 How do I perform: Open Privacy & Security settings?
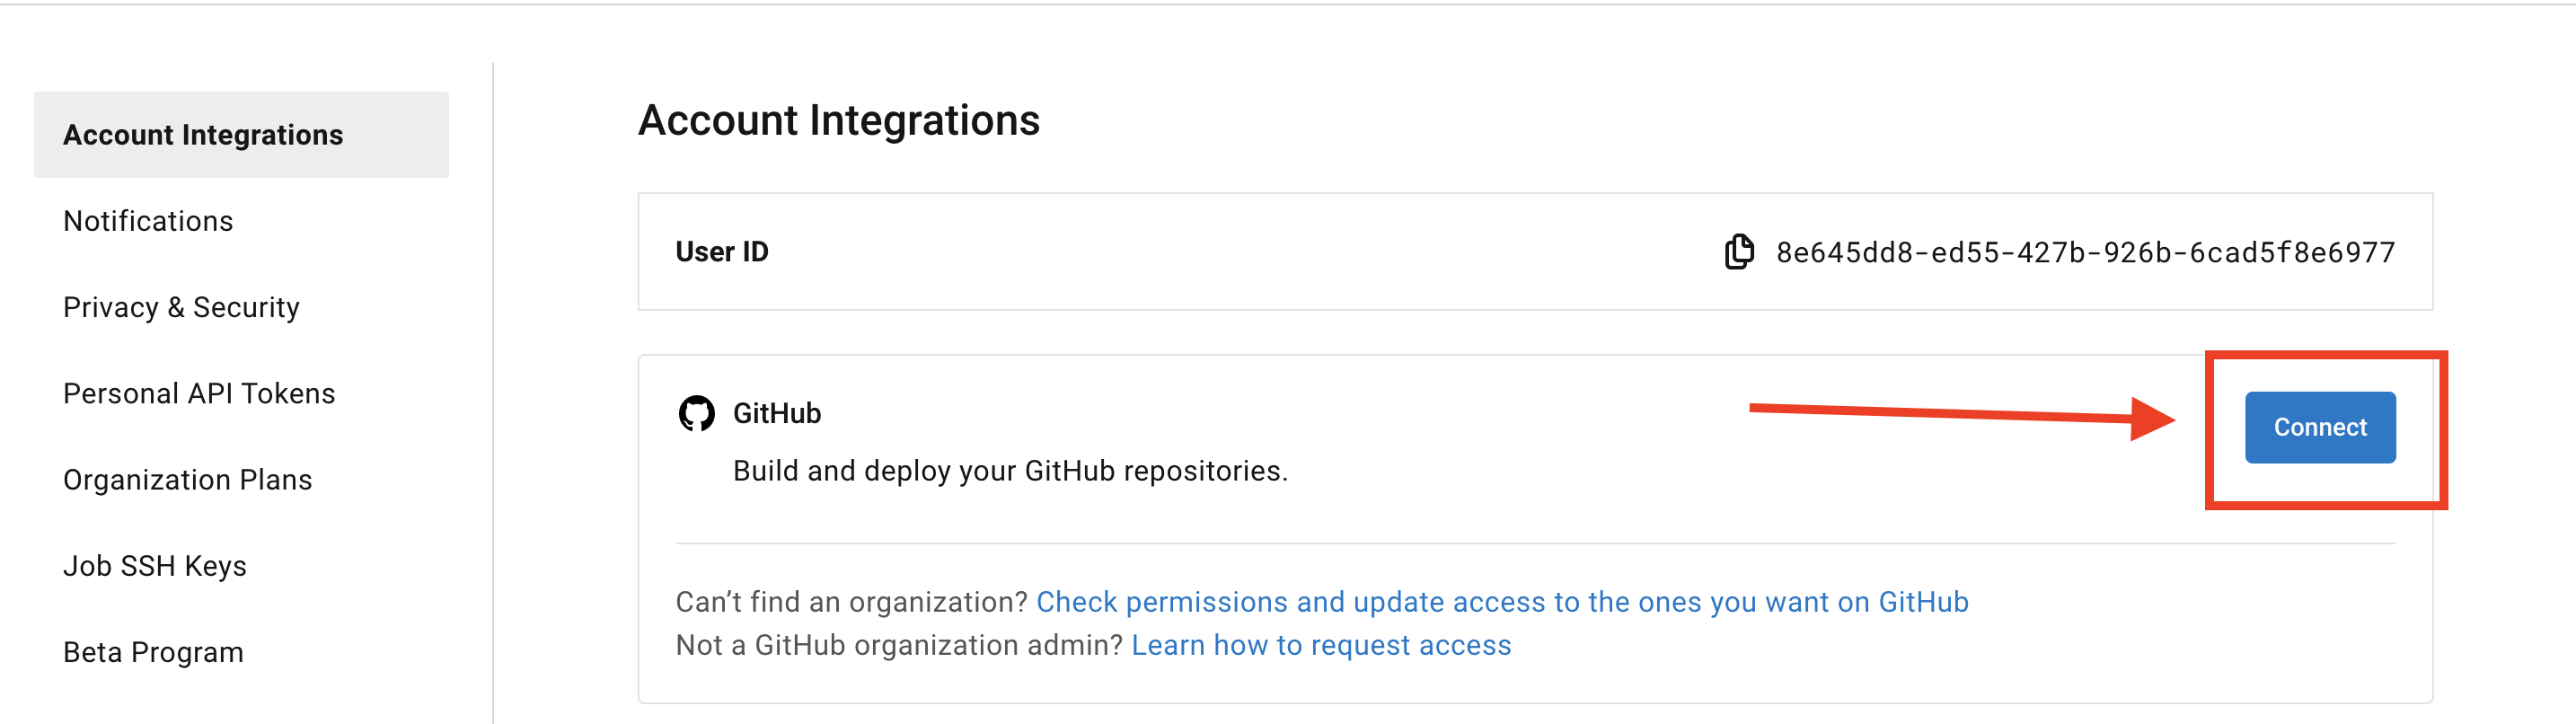[181, 307]
